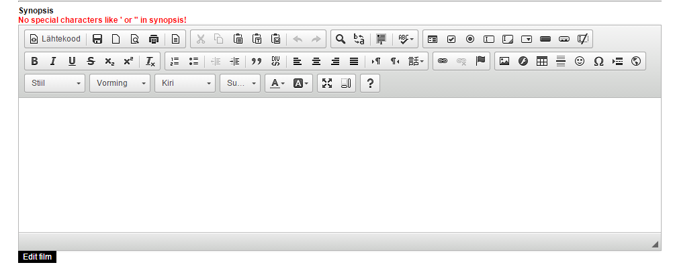This screenshot has height=273, width=673.
Task: Click the Lähtekood source button
Action: pos(54,39)
